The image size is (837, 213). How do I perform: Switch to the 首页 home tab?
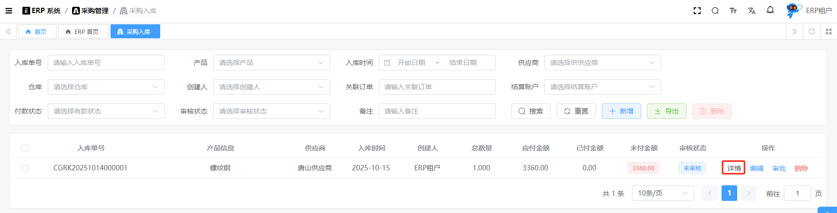[37, 32]
